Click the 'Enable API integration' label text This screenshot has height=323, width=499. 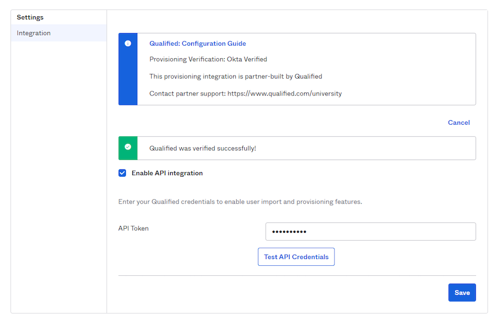click(167, 173)
